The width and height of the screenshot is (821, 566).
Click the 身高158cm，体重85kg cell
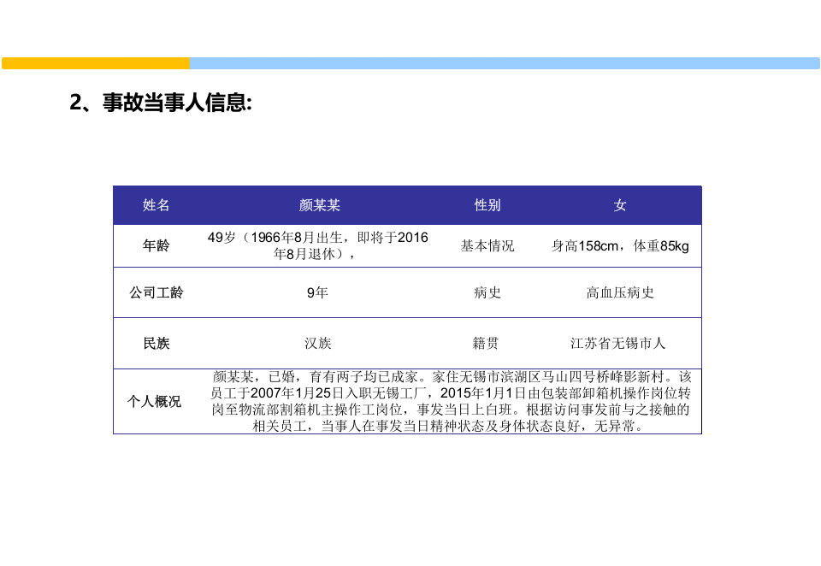(618, 245)
